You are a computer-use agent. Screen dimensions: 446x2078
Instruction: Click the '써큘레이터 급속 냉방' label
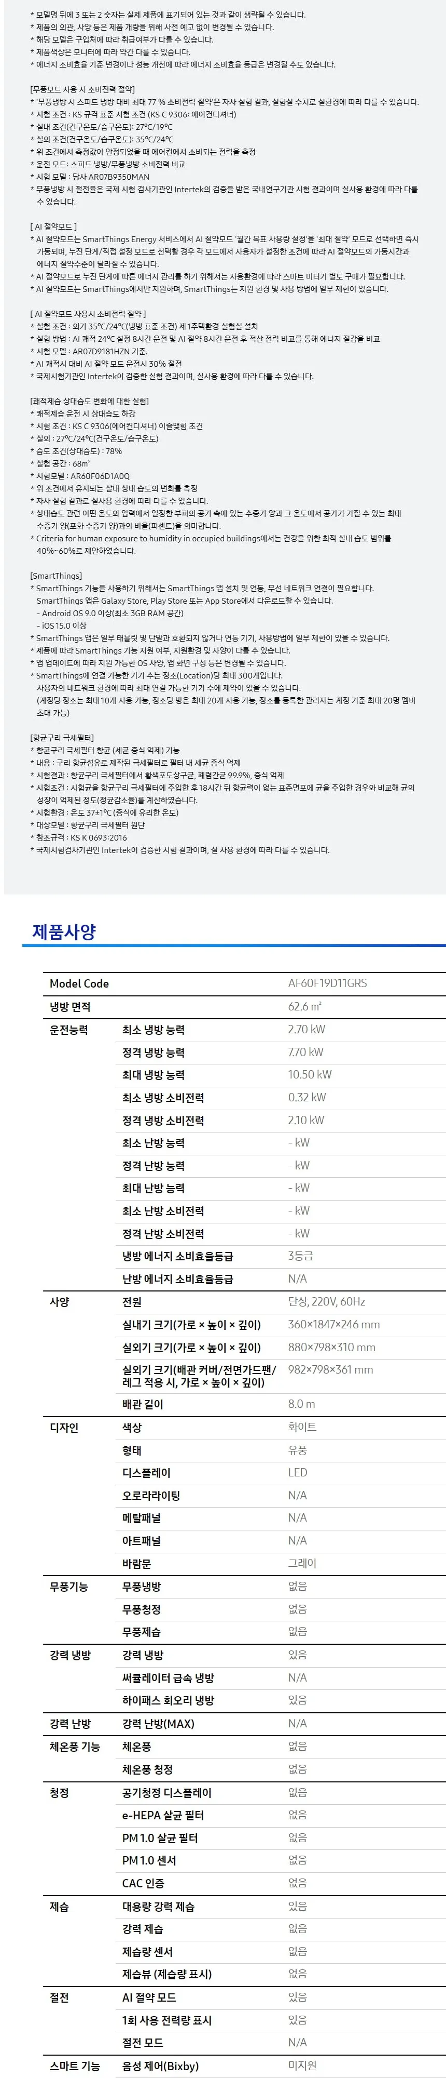tap(168, 1678)
